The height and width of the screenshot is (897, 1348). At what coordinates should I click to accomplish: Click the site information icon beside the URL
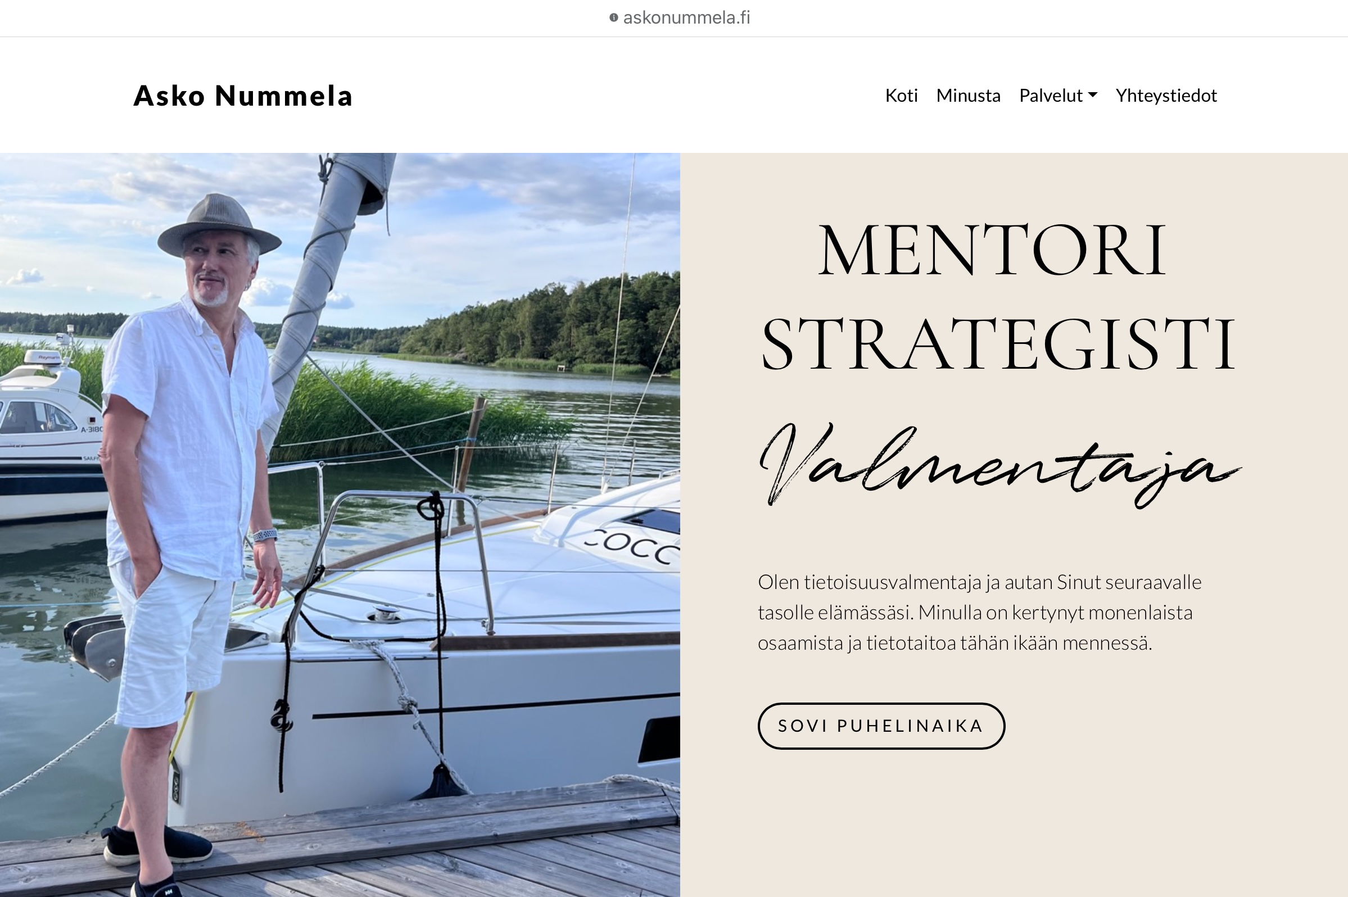point(614,17)
